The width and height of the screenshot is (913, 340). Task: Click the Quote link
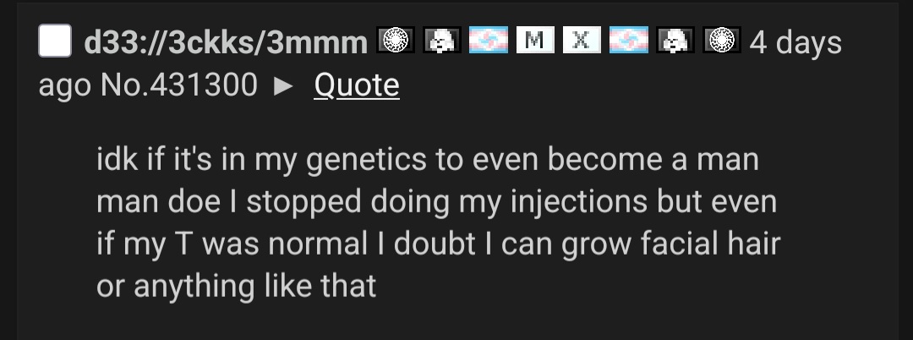pyautogui.click(x=356, y=85)
